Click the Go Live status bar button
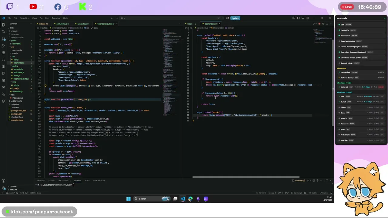Image resolution: width=388 pixels, height=218 pixels. (313, 193)
